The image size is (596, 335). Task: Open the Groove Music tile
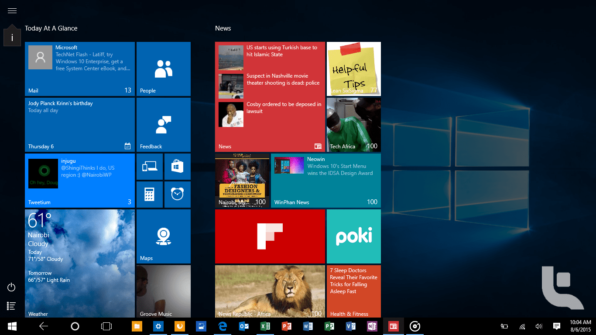pos(164,291)
